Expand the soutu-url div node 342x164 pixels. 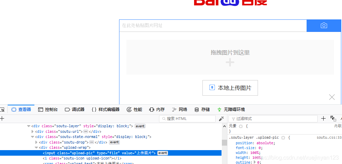[33, 131]
